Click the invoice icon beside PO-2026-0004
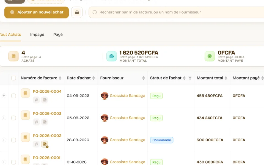The image size is (264, 165). point(25,93)
